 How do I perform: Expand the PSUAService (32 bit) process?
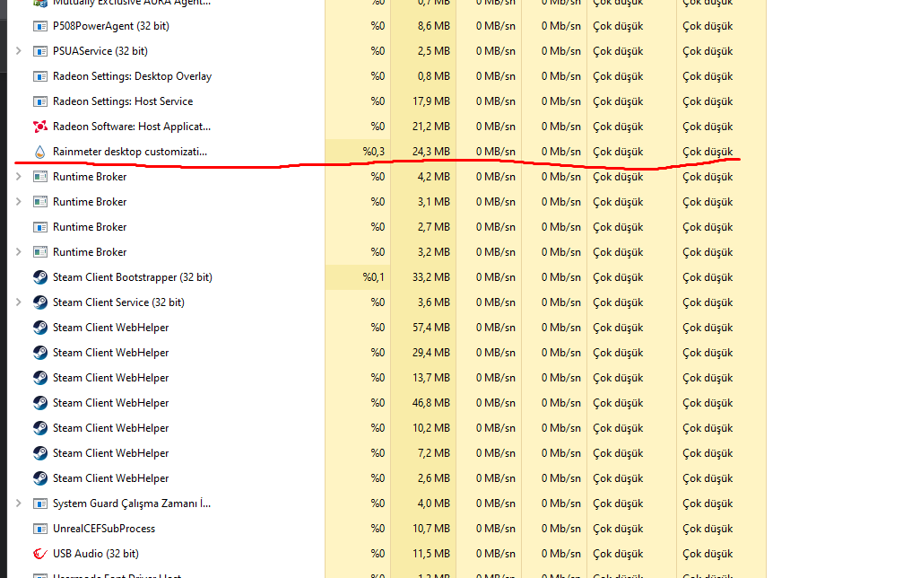click(x=19, y=51)
